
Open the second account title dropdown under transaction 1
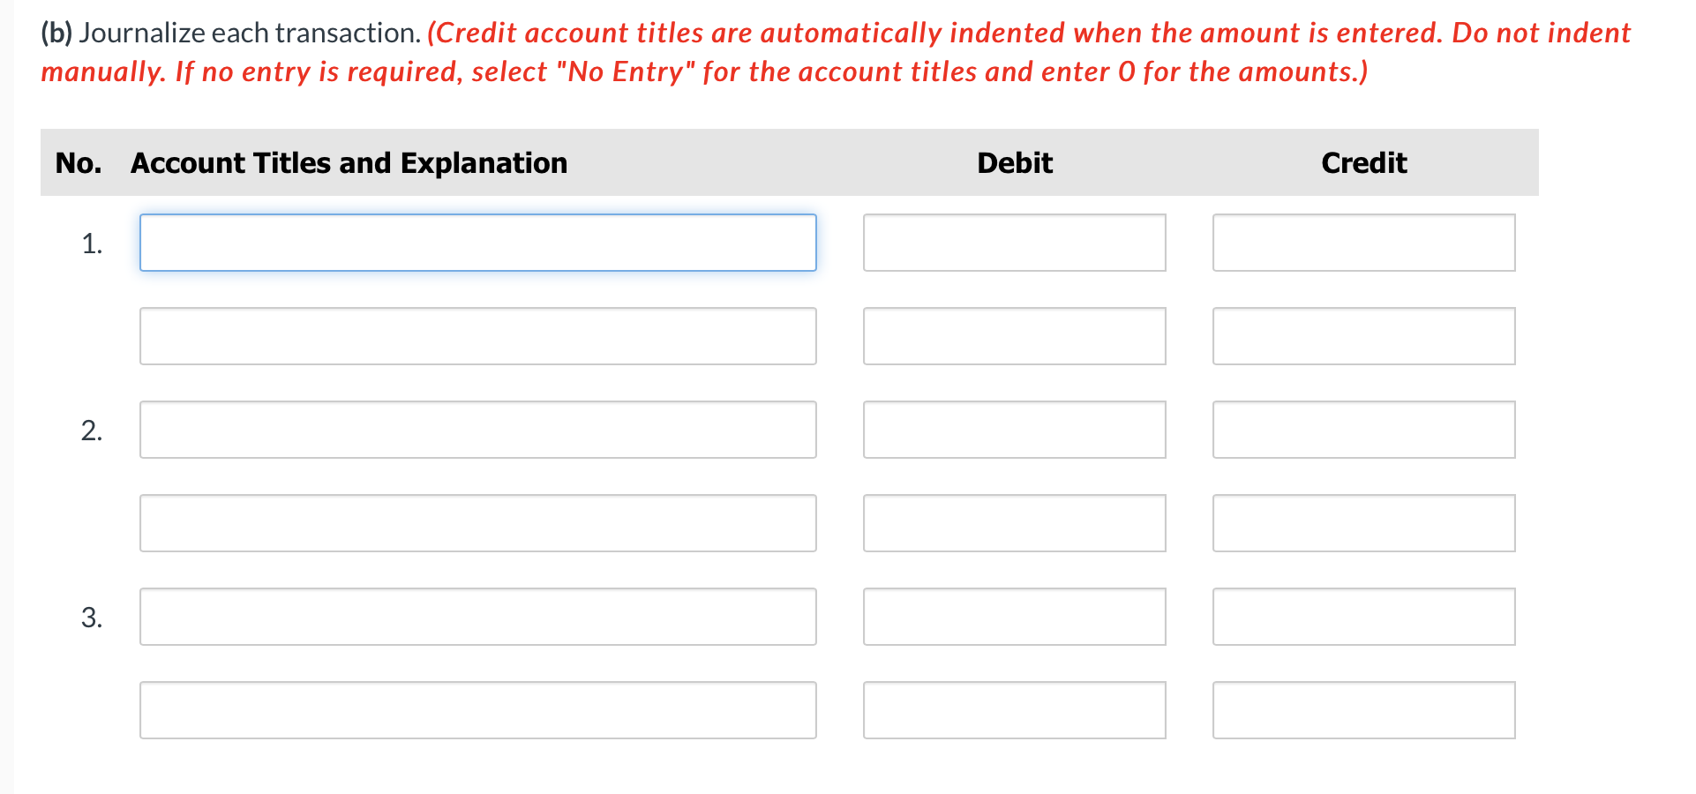click(477, 335)
